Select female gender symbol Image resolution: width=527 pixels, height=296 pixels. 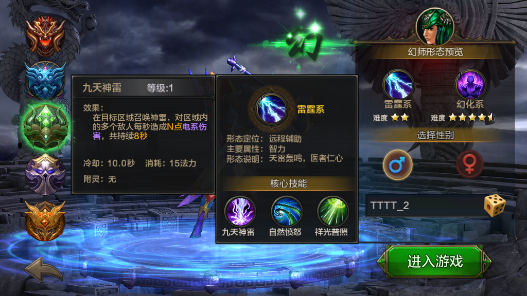[x=469, y=165]
